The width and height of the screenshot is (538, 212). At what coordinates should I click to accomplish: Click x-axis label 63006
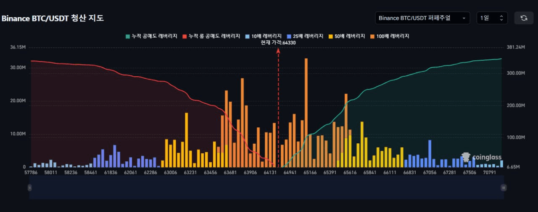[170, 172]
